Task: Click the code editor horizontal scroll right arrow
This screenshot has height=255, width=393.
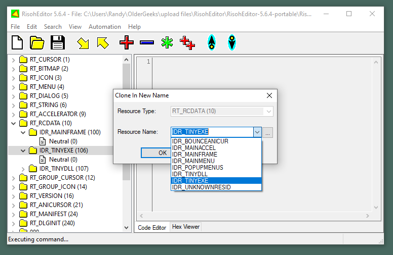Action: pyautogui.click(x=368, y=216)
